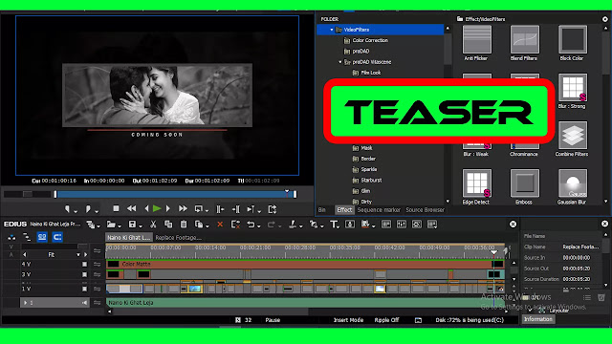Click the Set In point icon
Image resolution: width=612 pixels, height=344 pixels.
(67, 209)
